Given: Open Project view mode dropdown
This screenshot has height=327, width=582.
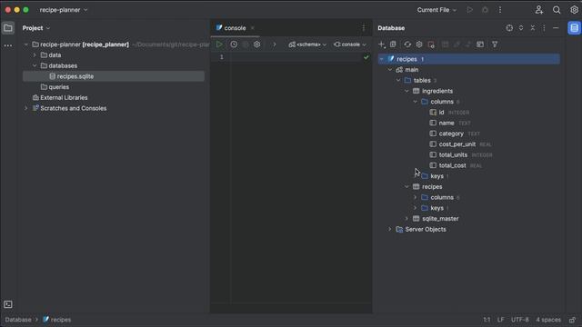Looking at the screenshot, I should click(36, 28).
